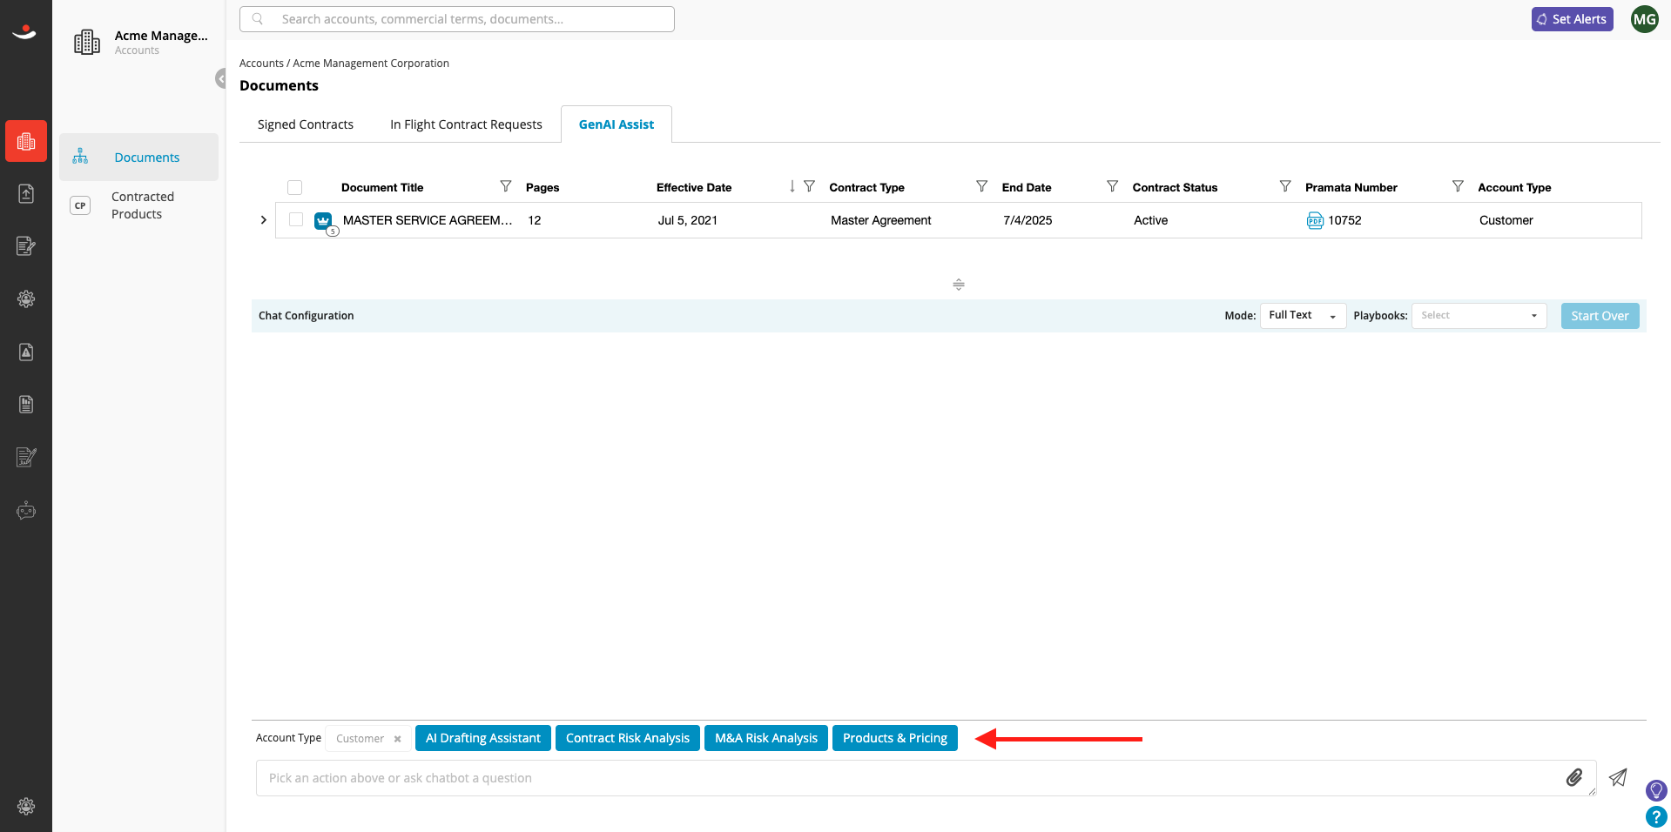Click the attachment paperclip icon
This screenshot has height=832, width=1671.
pyautogui.click(x=1574, y=777)
